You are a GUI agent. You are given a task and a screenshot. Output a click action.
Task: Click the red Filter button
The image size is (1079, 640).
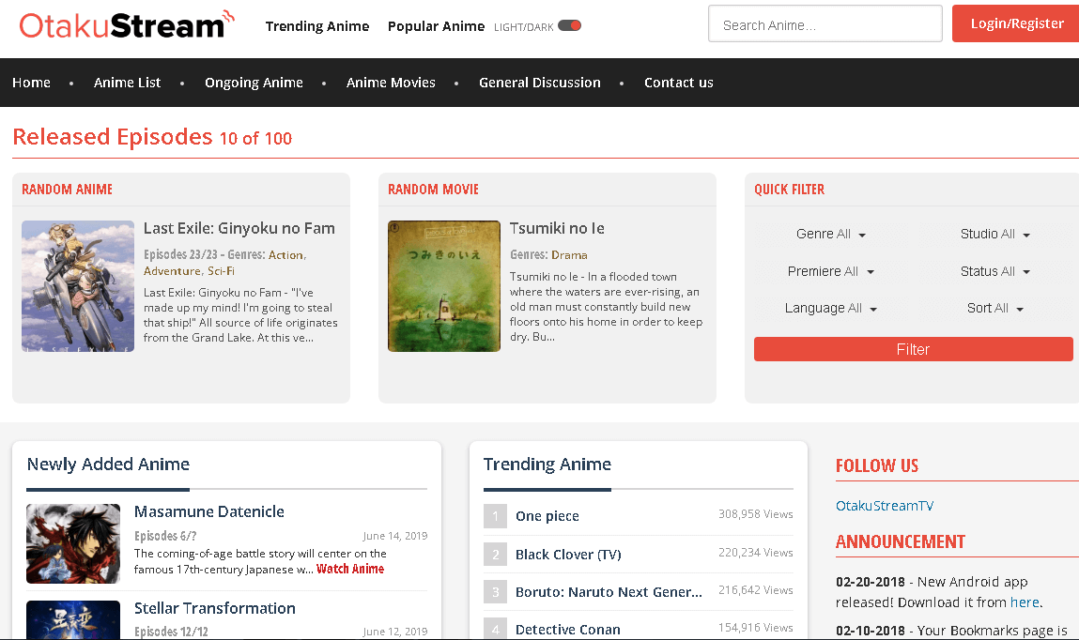(x=913, y=349)
